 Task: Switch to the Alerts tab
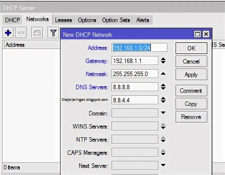(x=143, y=20)
